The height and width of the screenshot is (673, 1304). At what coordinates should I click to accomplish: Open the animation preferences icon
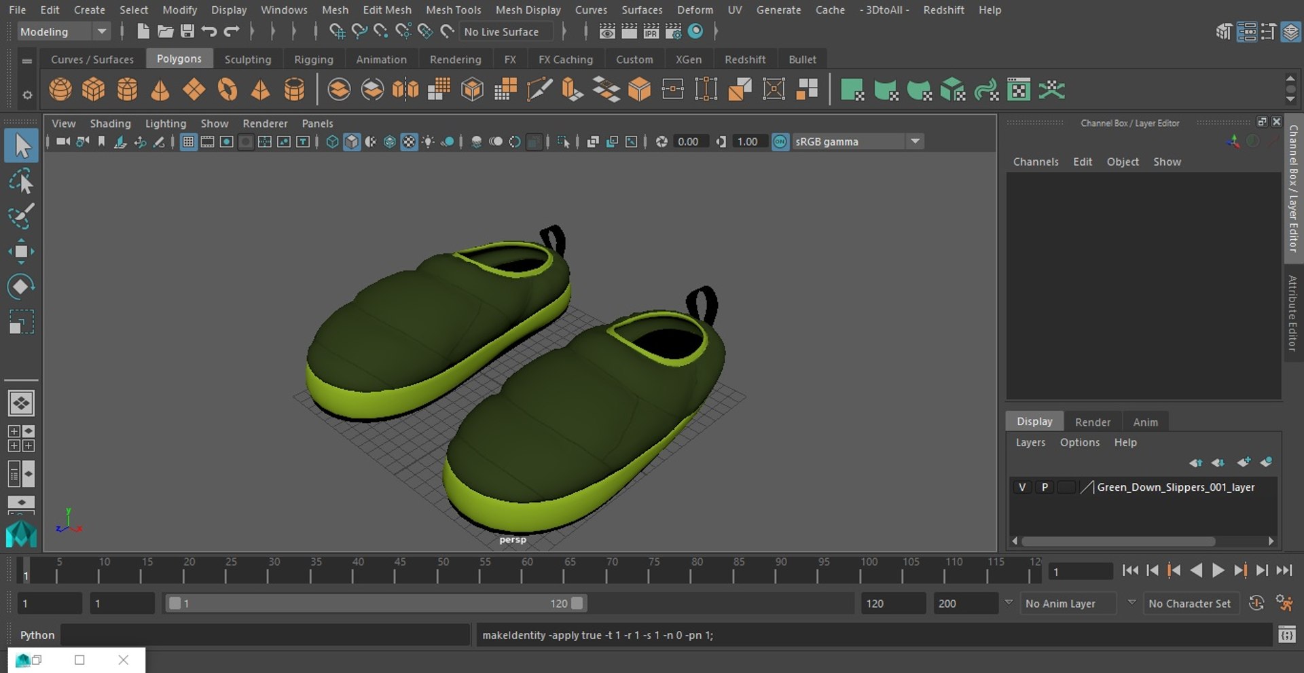point(1284,603)
